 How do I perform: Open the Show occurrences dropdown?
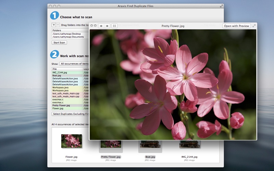click(x=74, y=64)
